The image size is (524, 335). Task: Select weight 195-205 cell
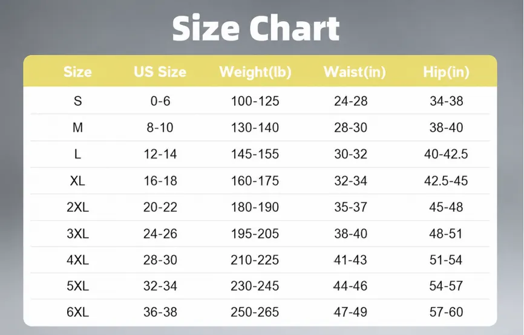click(x=255, y=233)
